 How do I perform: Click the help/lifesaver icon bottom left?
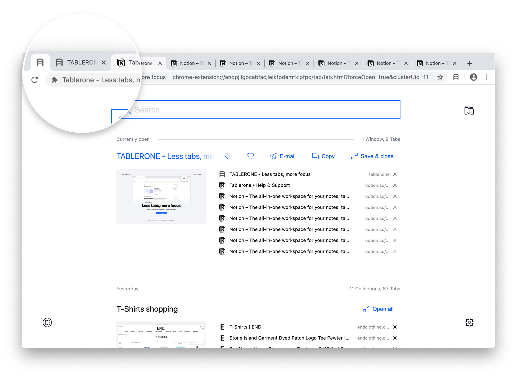(47, 322)
